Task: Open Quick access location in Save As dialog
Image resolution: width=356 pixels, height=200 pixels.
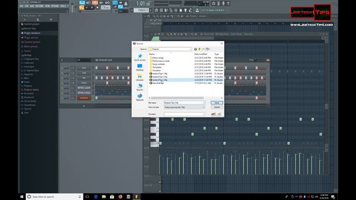Action: [140, 57]
